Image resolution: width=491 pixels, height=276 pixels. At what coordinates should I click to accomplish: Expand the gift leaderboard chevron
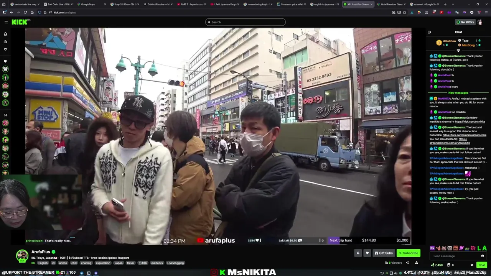[x=458, y=51]
